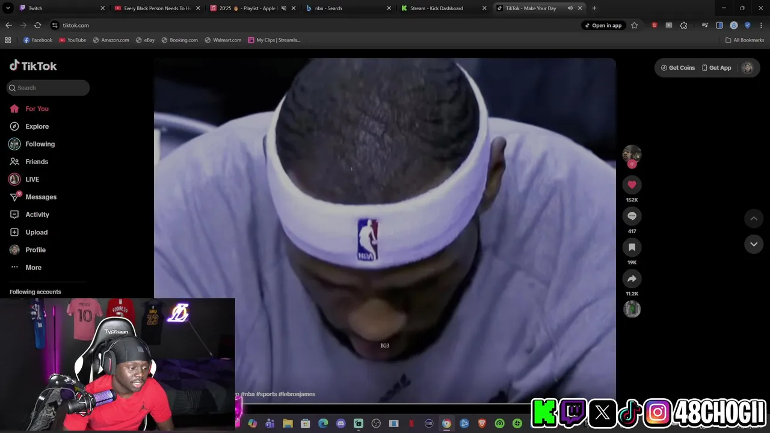Toggle the browser side panel icon
770x433 pixels.
coord(719,25)
